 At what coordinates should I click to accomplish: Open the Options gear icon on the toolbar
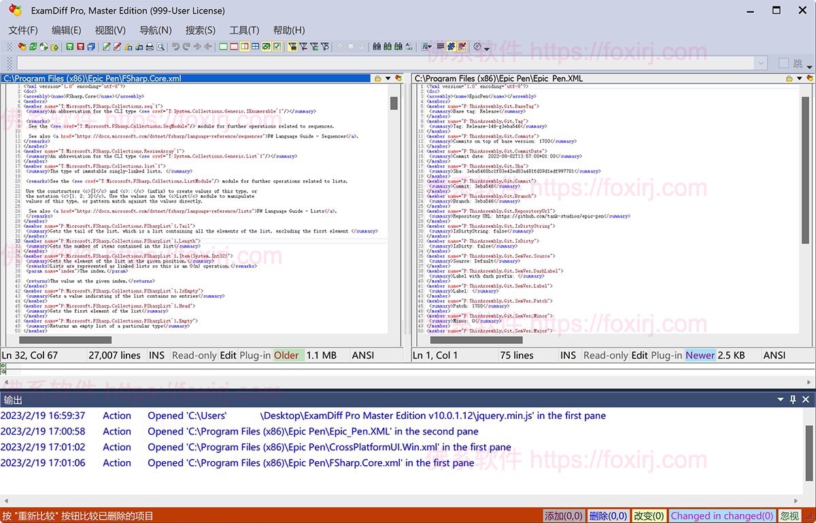(x=477, y=47)
